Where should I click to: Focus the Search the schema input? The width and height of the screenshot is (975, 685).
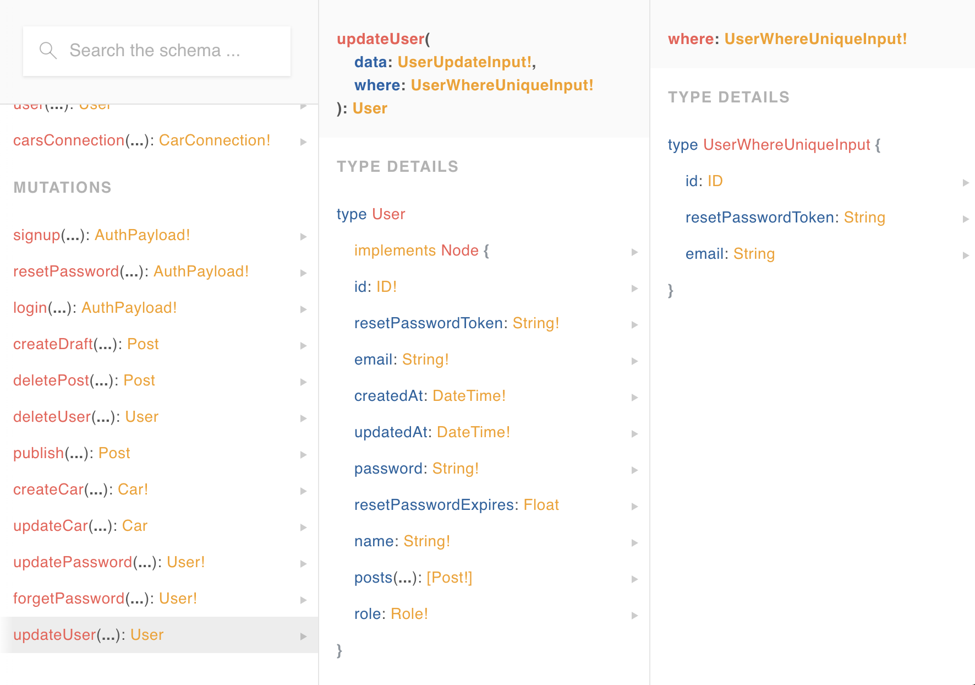pos(157,51)
